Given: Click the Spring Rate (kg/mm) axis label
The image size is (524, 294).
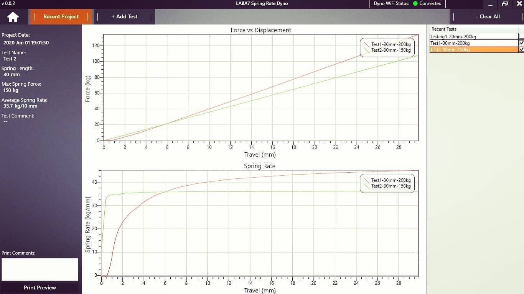Looking at the screenshot, I should click(87, 224).
